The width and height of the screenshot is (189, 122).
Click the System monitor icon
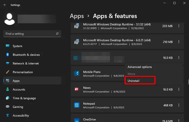(x=8, y=46)
